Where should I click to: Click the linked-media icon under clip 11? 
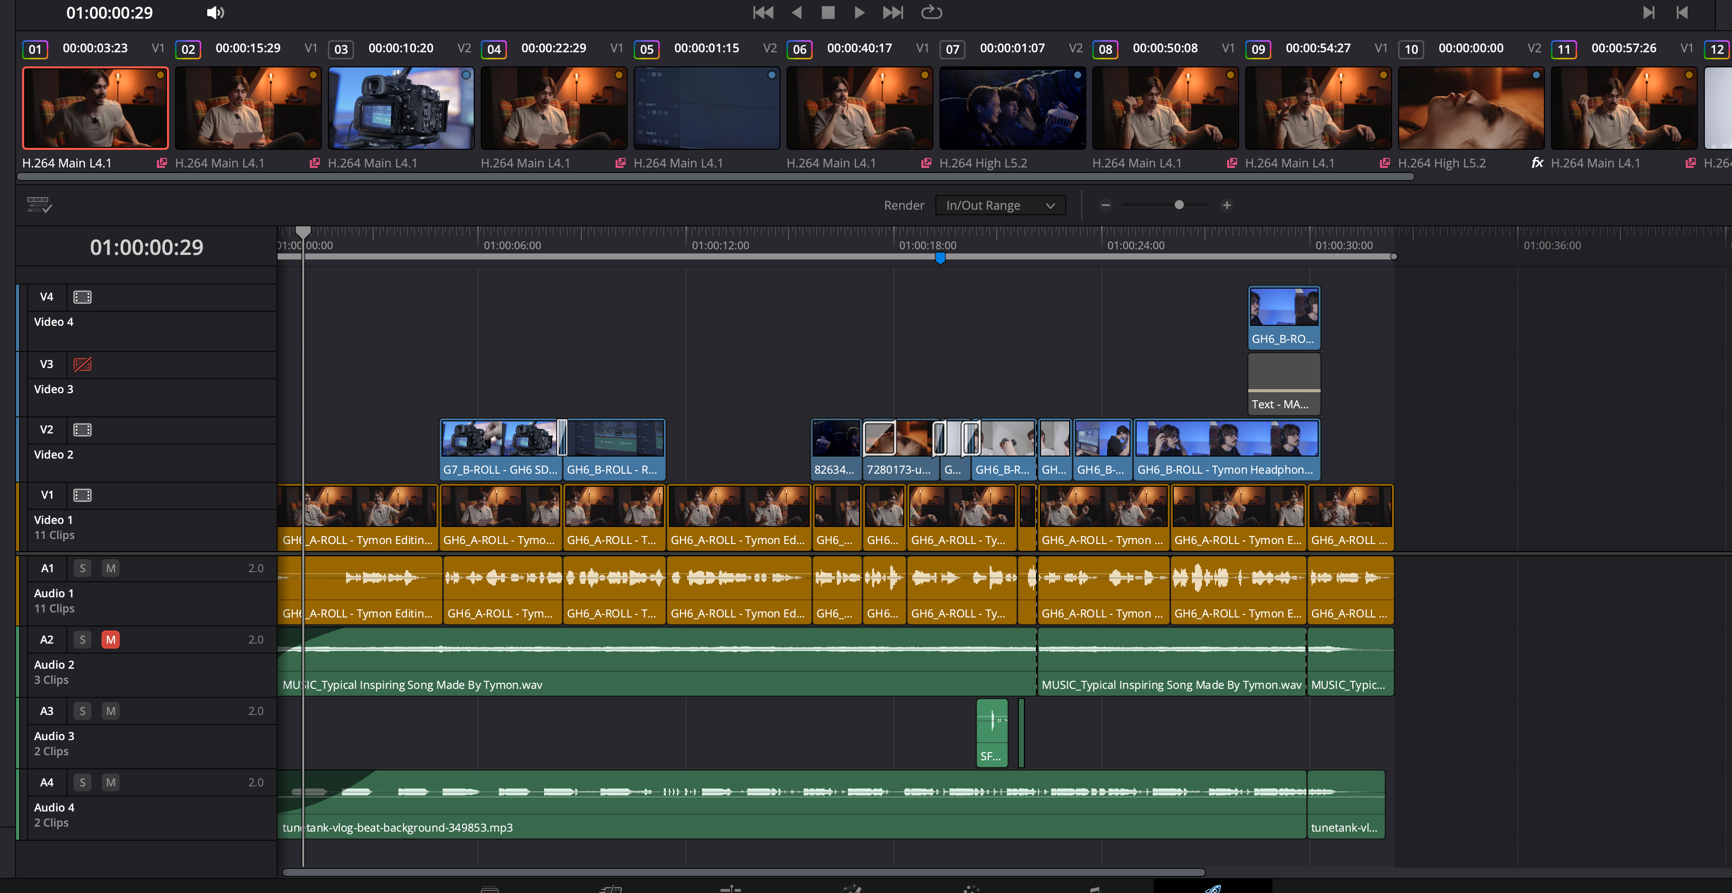click(1690, 163)
